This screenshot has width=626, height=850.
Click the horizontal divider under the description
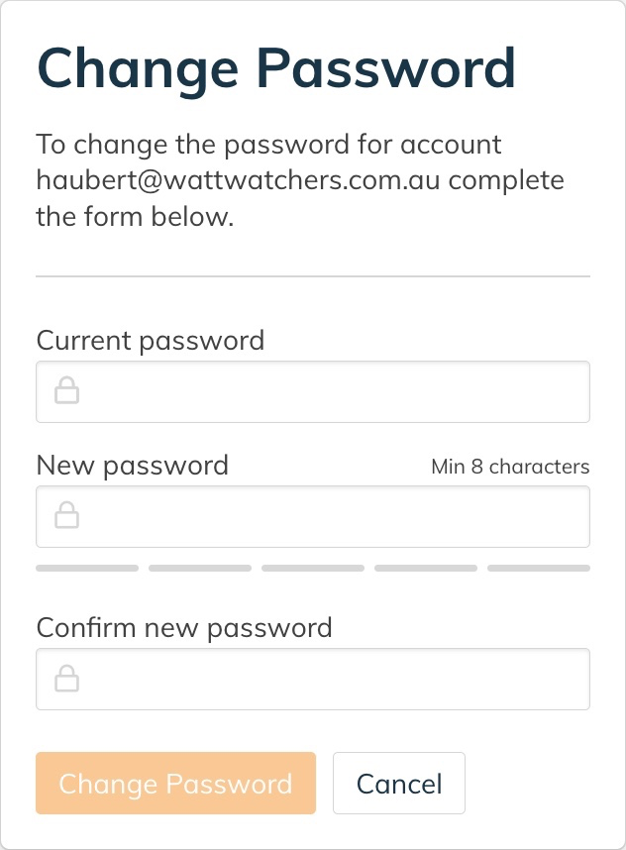point(313,276)
